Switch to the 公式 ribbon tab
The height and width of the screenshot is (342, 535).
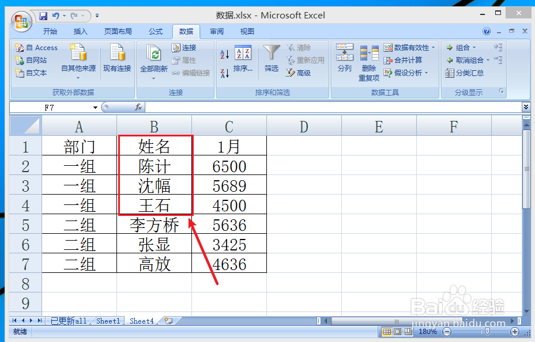point(155,32)
